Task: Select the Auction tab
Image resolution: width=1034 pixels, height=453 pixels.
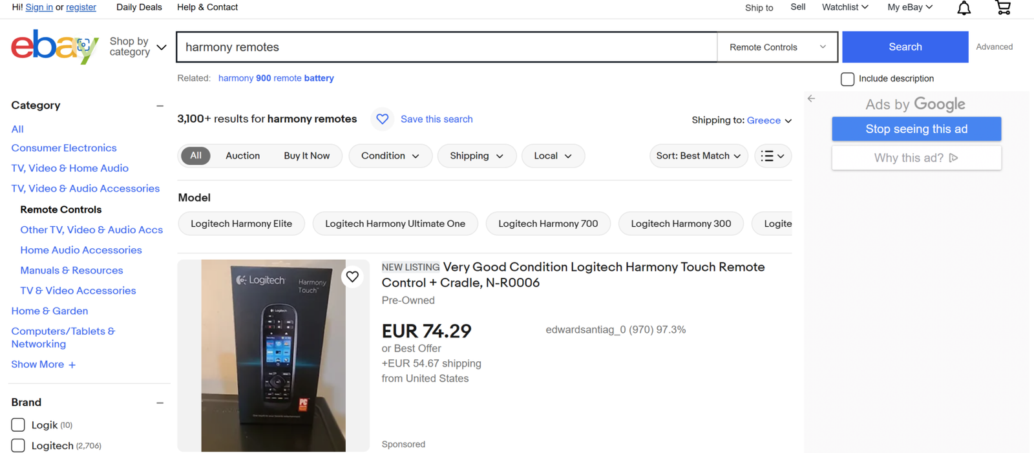Action: [x=242, y=156]
